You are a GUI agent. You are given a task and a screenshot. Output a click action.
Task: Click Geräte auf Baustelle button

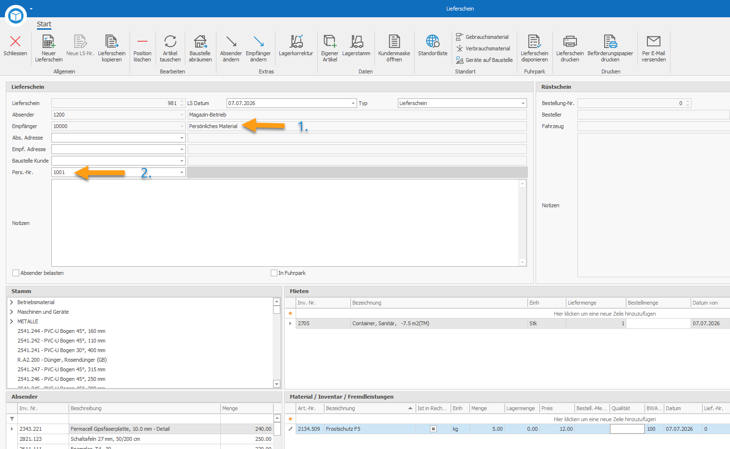click(484, 60)
